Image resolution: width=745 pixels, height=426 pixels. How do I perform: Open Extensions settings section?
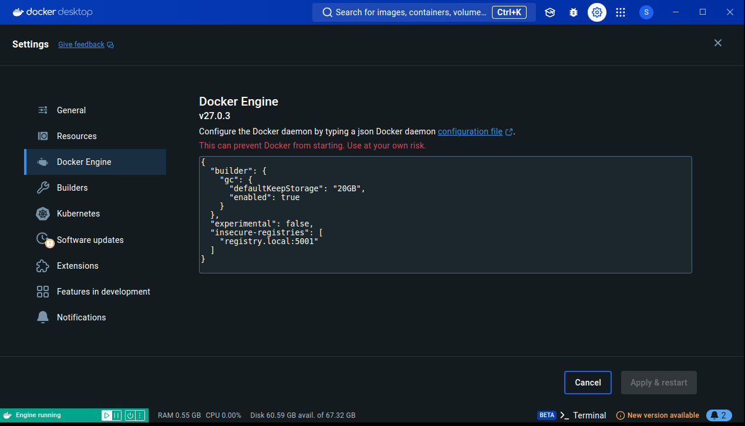click(x=95, y=266)
